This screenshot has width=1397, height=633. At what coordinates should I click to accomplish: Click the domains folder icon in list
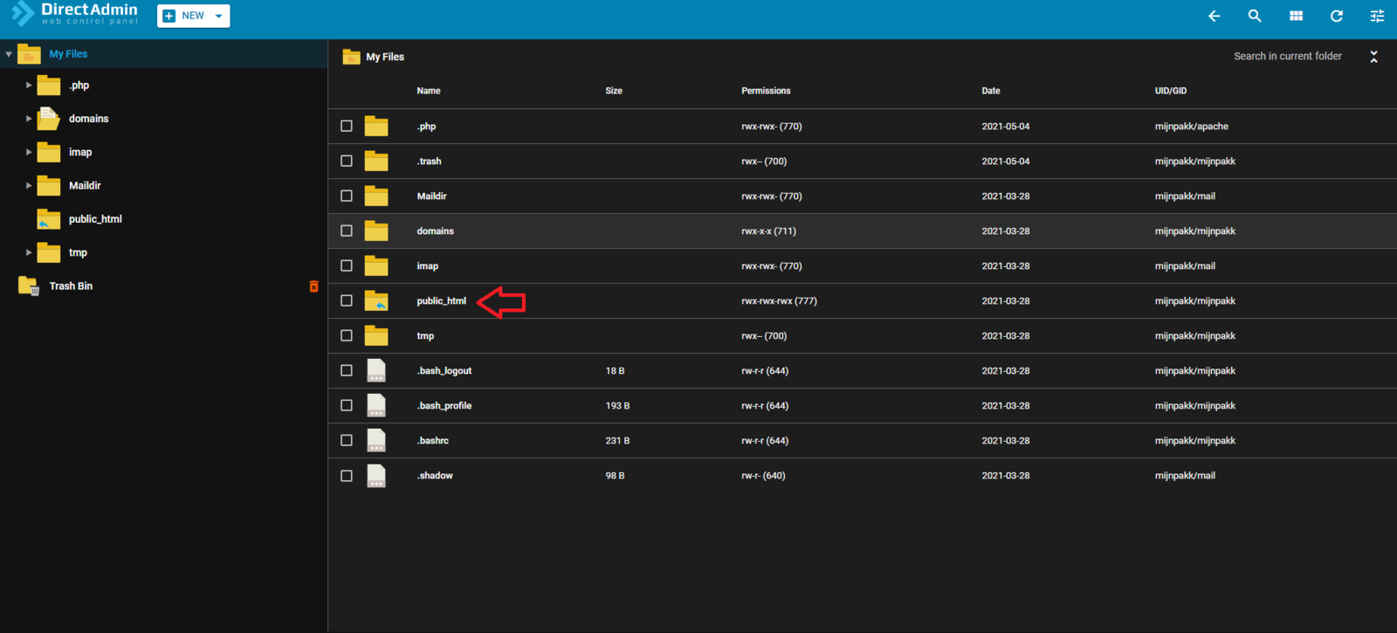tap(376, 230)
